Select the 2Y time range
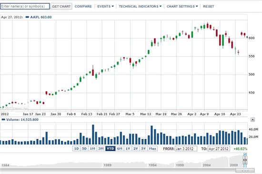This screenshot has height=174, width=262. [x=136, y=148]
